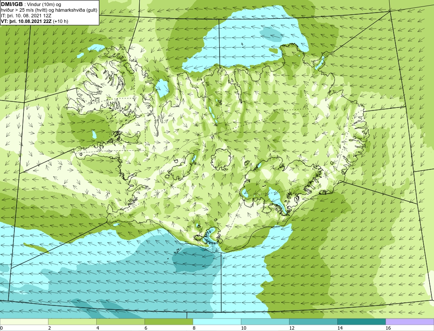The height and width of the screenshot is (331, 434).
Task: Click the 14–16 m/s deep teal legend swatch
Action: click(361, 322)
